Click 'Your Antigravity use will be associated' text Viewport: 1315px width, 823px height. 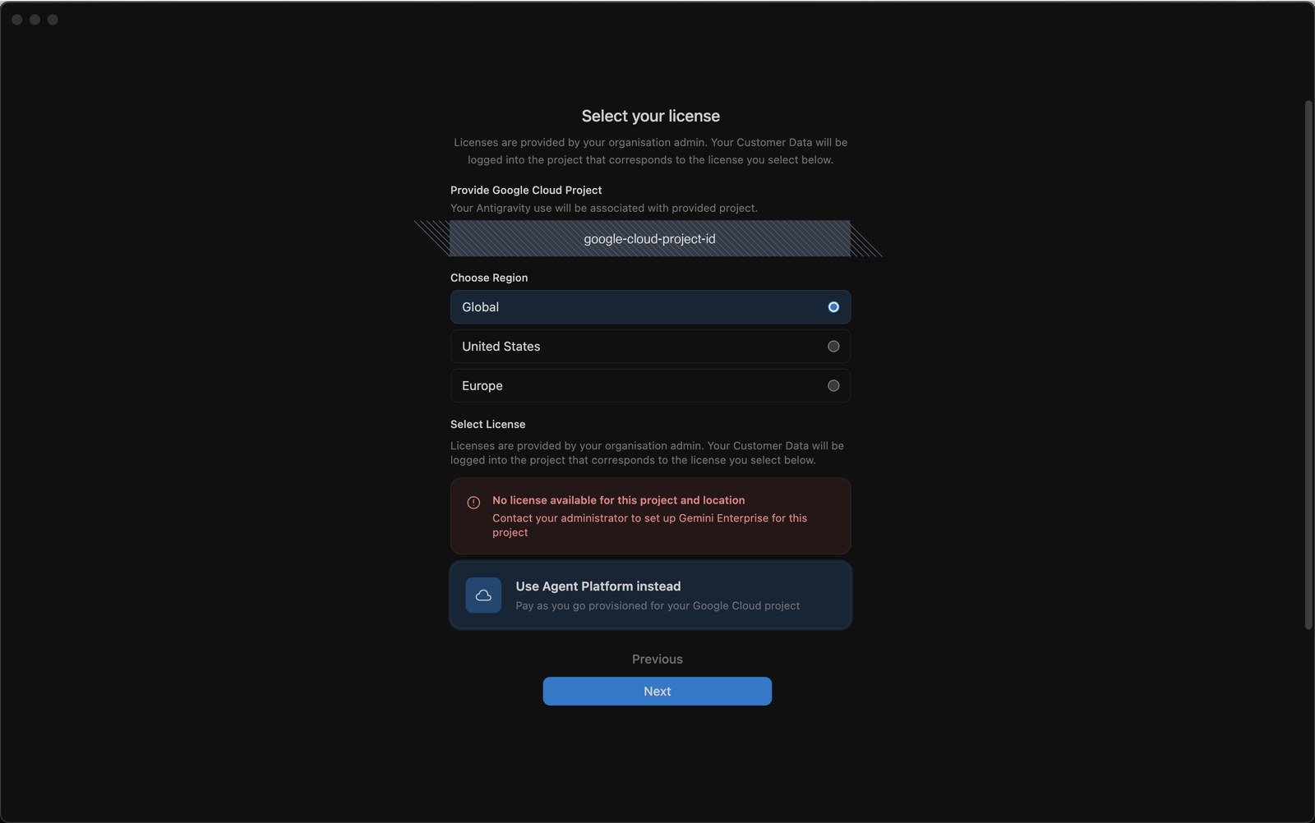[x=604, y=209]
